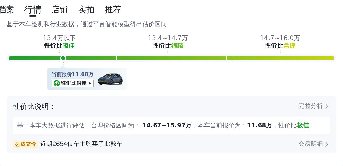
Task: Click the 13.4~14.7万 性价比很棒 segment label
Action: 168,42
